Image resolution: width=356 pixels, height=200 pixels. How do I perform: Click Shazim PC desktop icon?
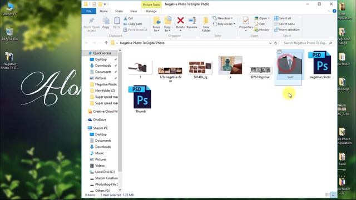click(x=10, y=9)
